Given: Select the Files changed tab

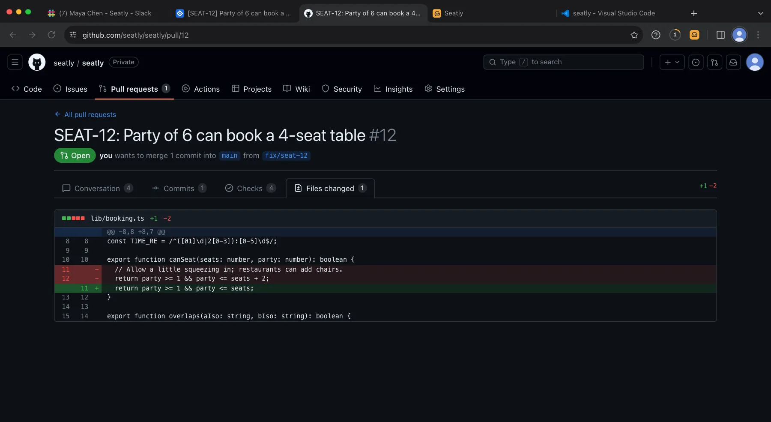Looking at the screenshot, I should tap(330, 188).
